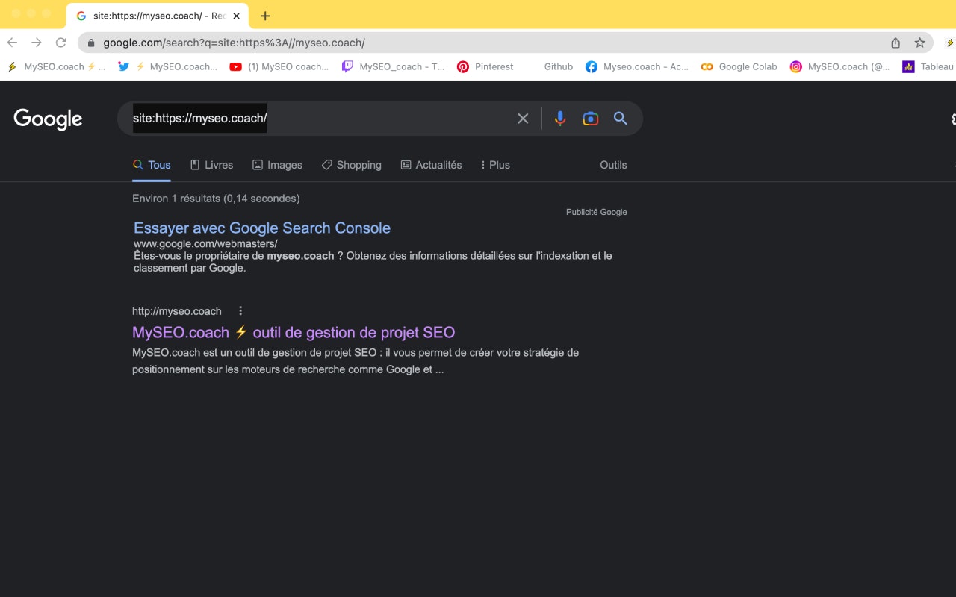
Task: Expand the Plus more search categories
Action: 495,165
